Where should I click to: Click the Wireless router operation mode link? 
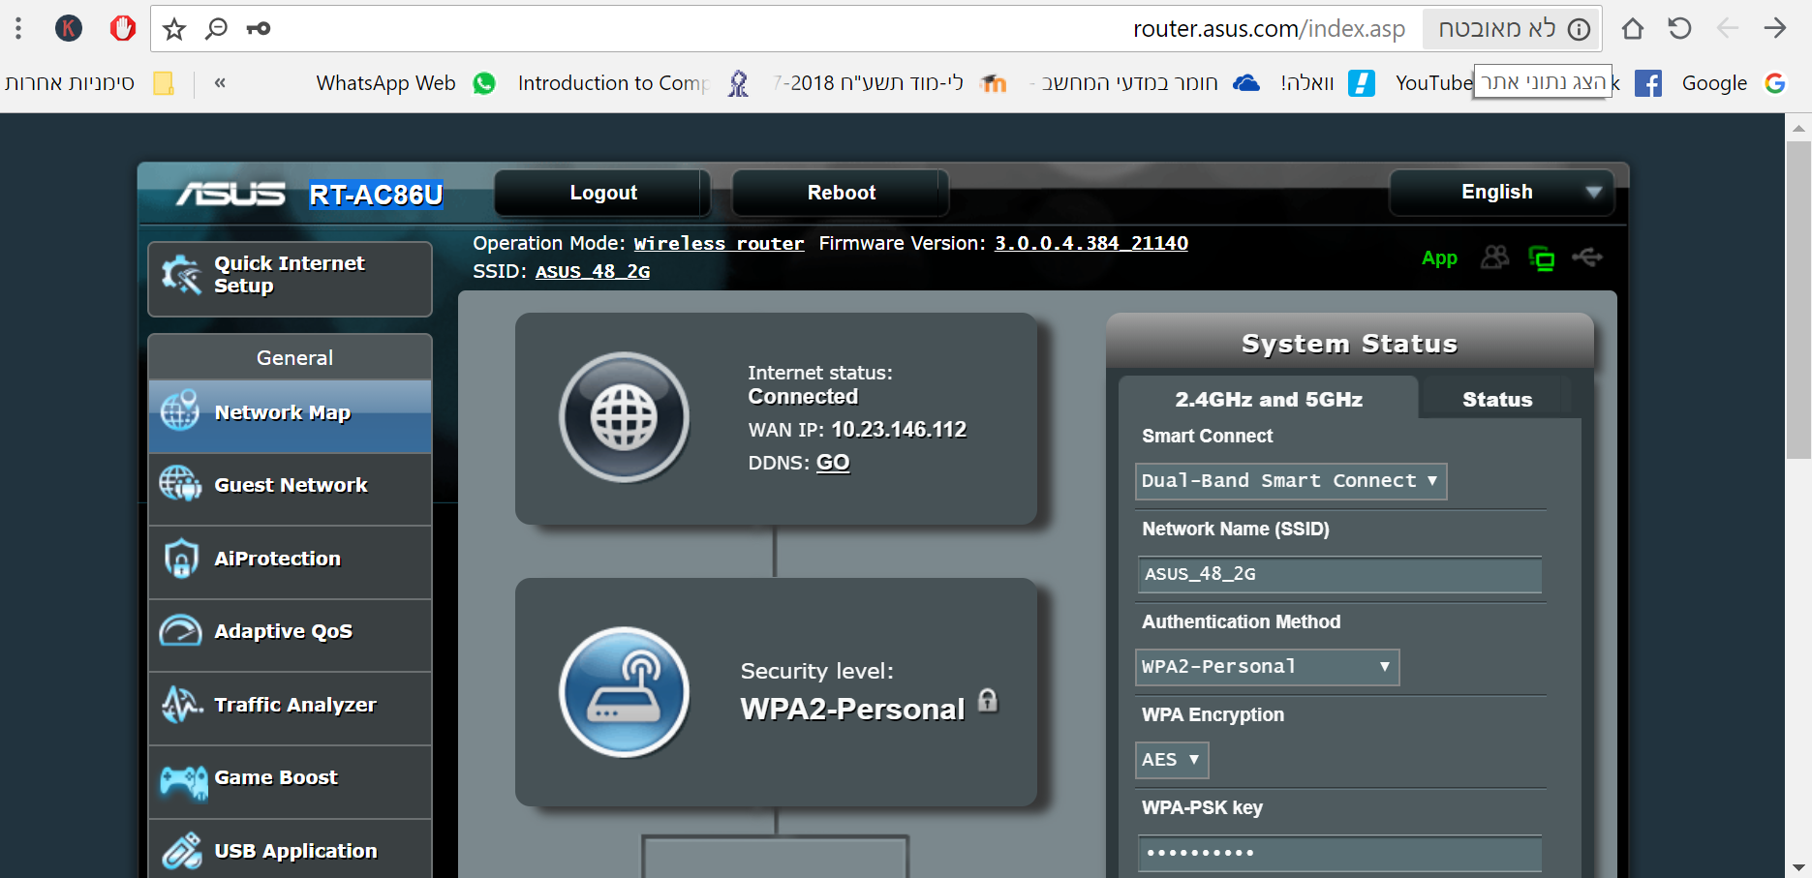coord(719,244)
